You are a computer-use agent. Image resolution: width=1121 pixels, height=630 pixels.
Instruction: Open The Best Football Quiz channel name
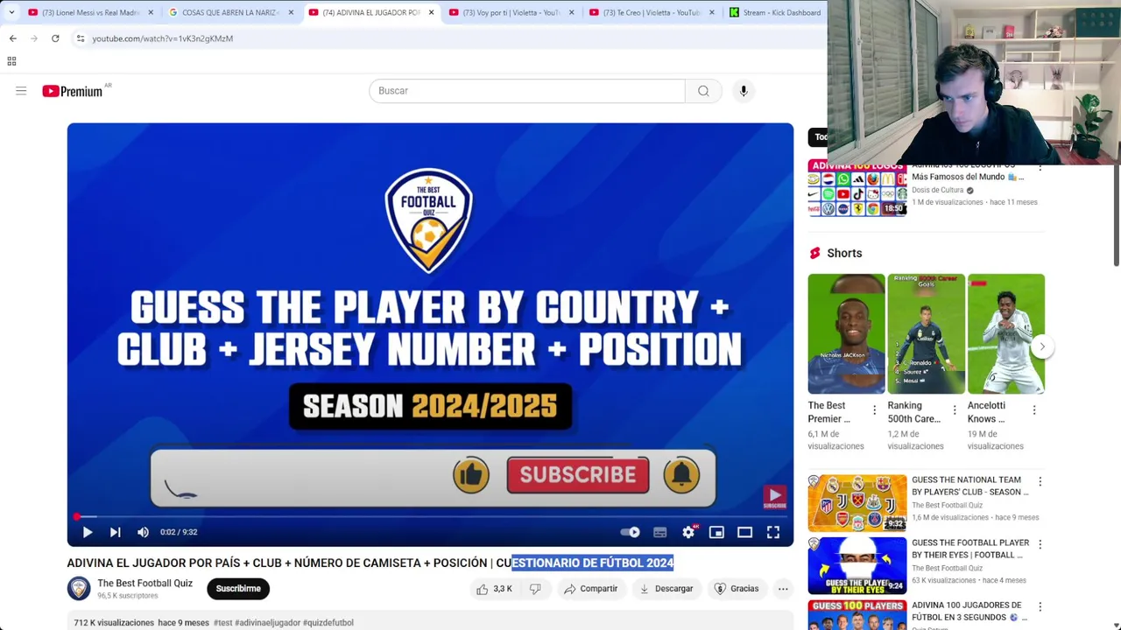point(145,584)
